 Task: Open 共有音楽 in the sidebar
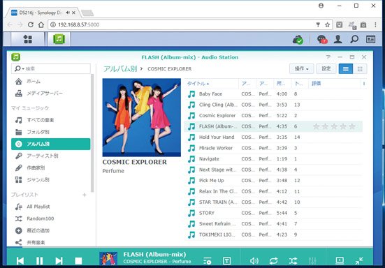[50, 242]
